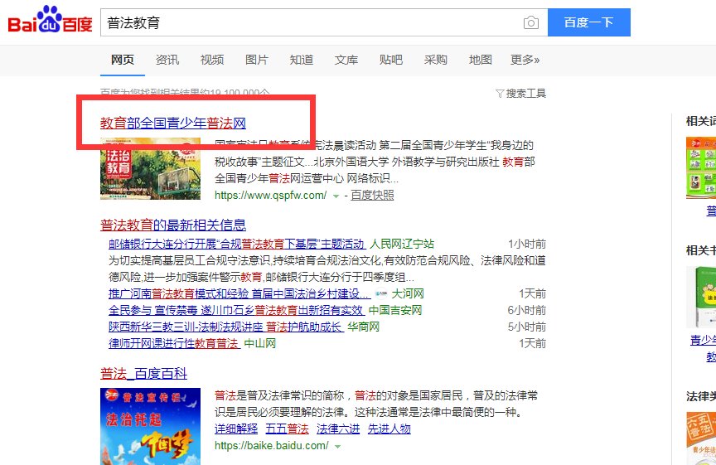The image size is (716, 465).
Task: Click the 大河网 source icon
Action: coord(381,294)
